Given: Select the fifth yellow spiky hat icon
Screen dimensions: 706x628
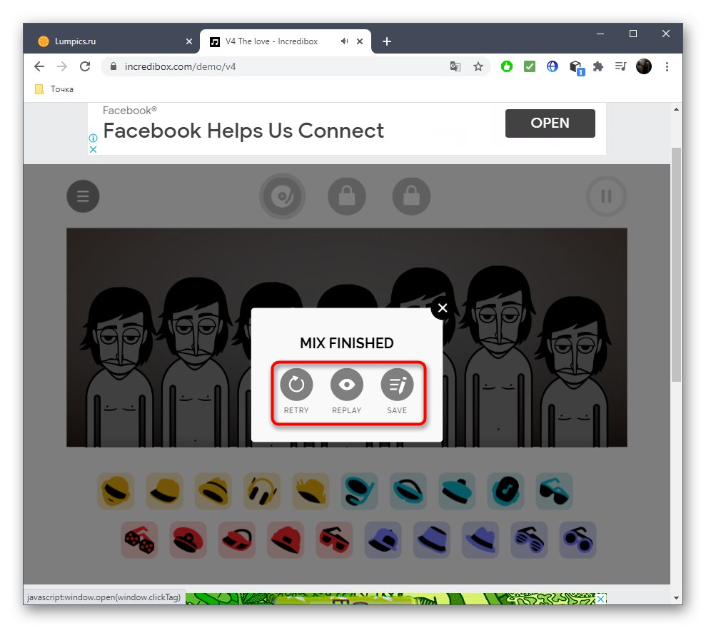Looking at the screenshot, I should click(x=311, y=491).
